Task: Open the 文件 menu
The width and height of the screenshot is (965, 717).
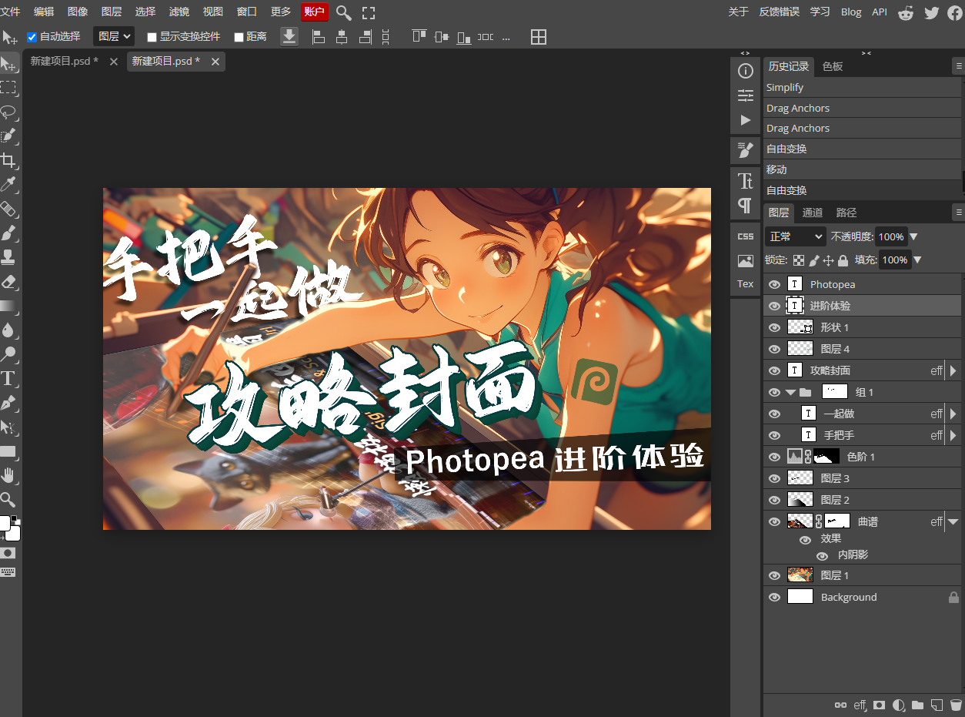Action: (x=10, y=12)
